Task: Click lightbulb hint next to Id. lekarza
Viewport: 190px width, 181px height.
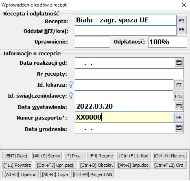Action: coord(71,85)
